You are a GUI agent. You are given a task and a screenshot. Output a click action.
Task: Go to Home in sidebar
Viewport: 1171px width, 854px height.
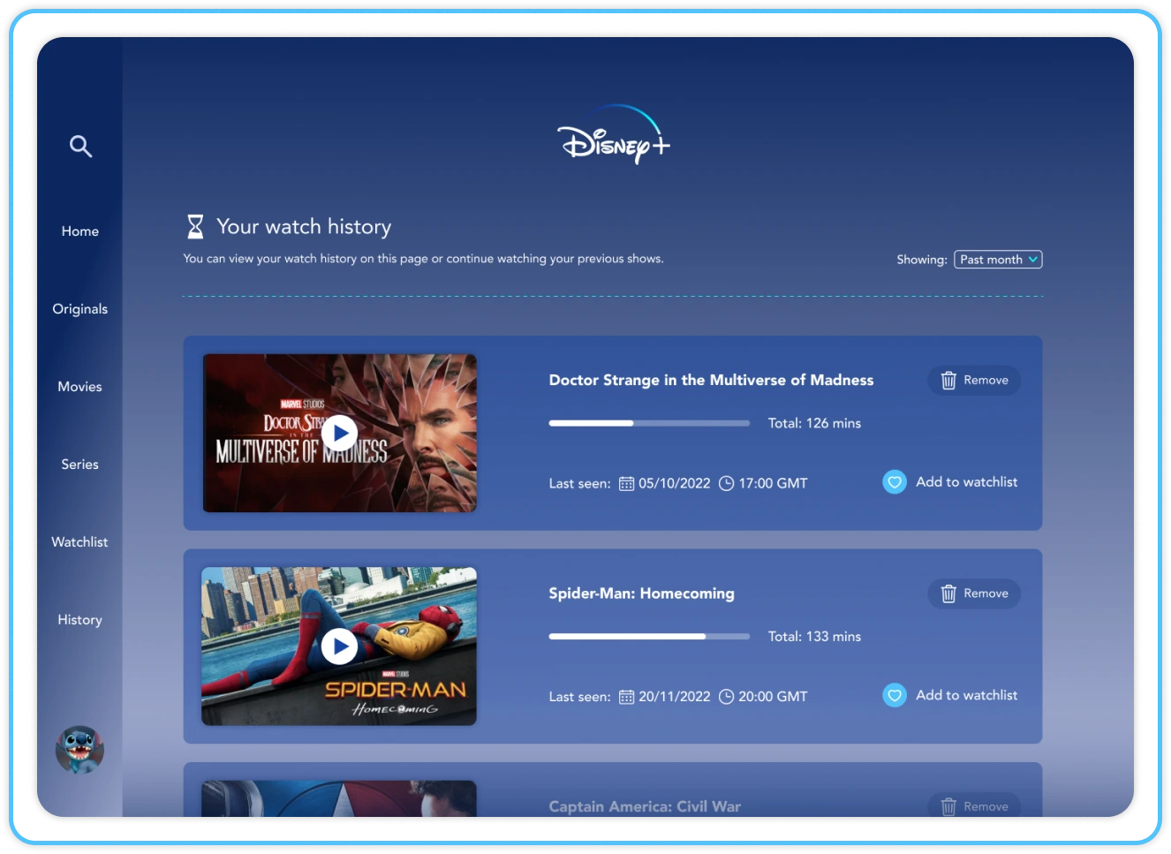[80, 231]
